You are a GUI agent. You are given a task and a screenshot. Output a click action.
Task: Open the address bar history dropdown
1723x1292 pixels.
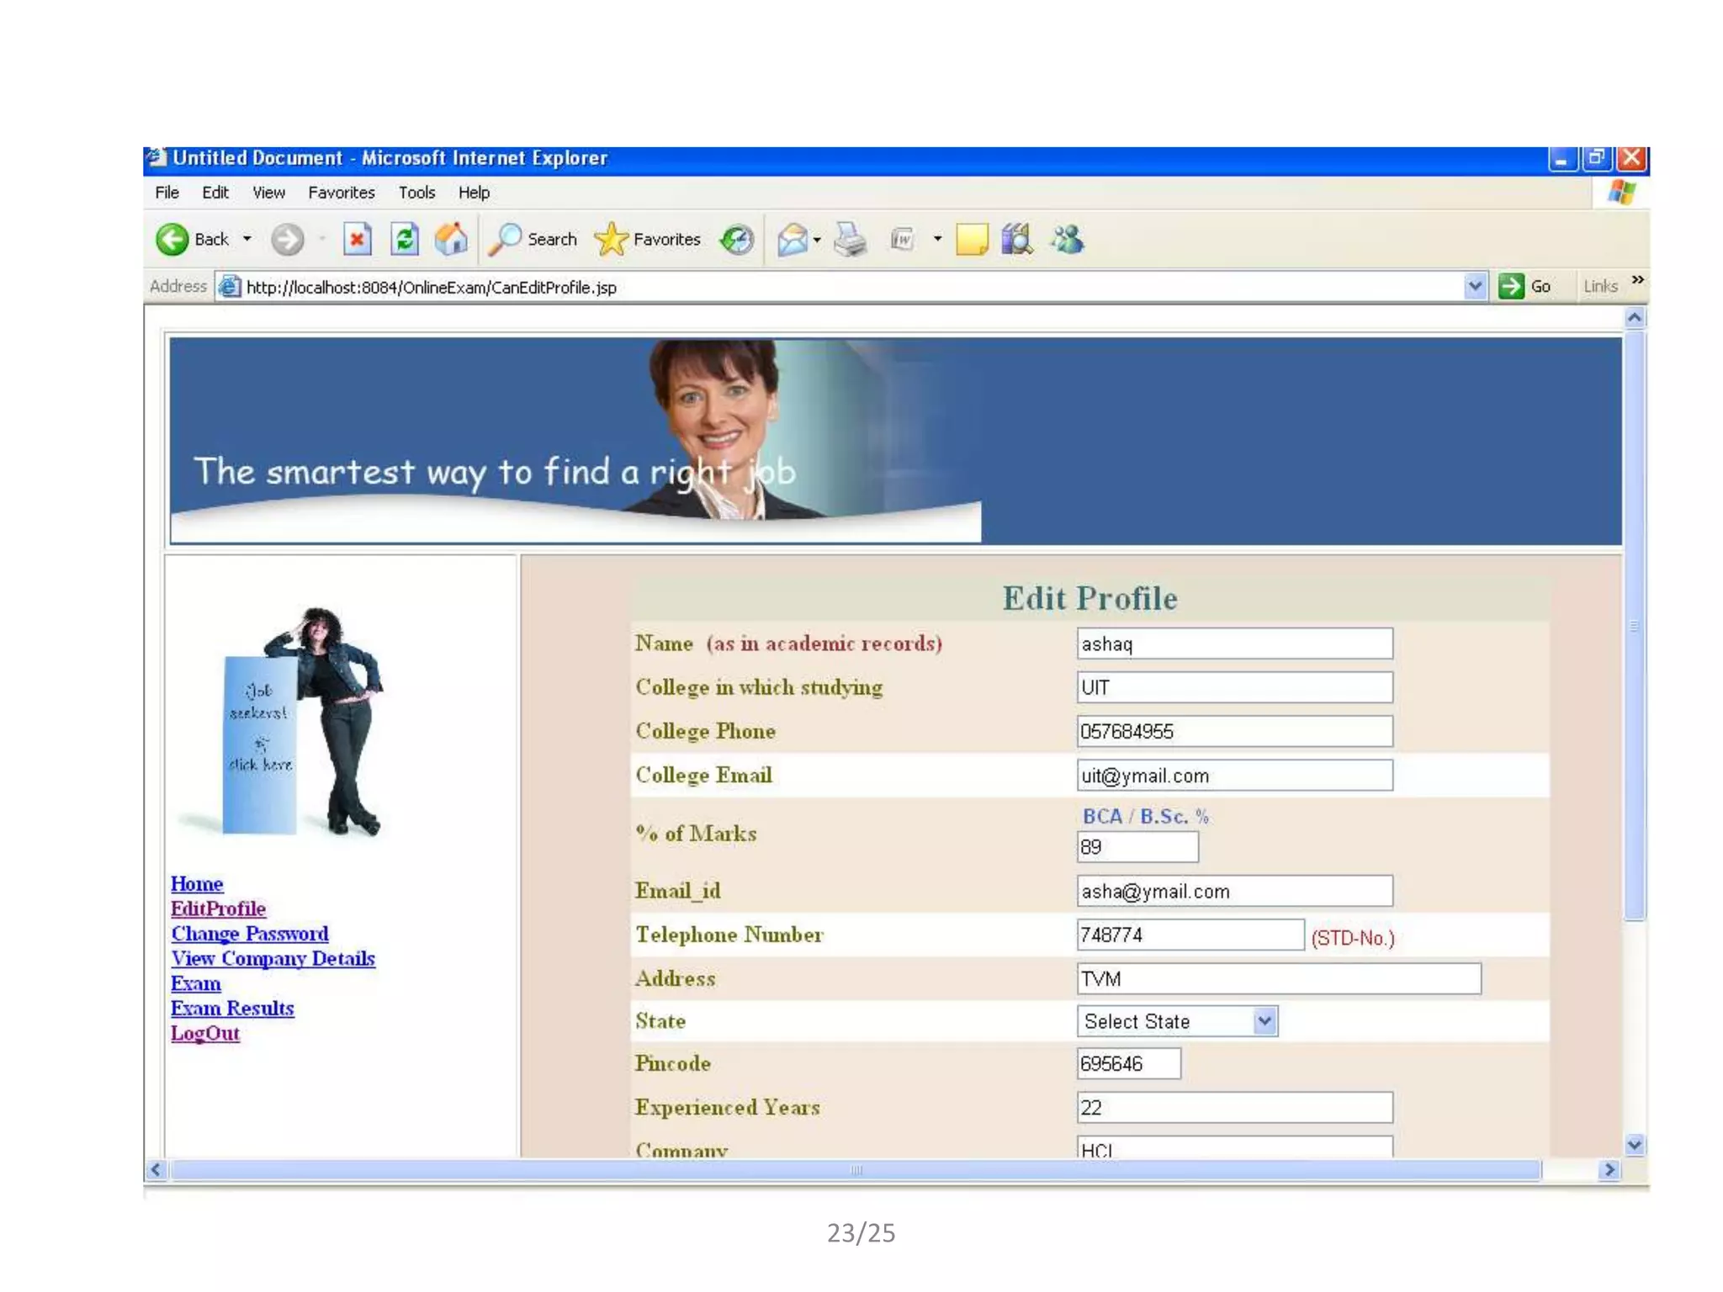(1474, 287)
